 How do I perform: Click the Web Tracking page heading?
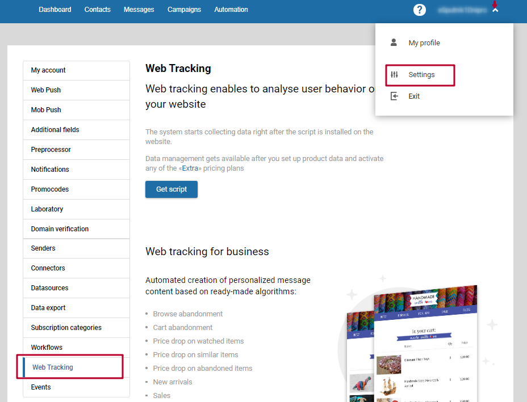(x=178, y=69)
